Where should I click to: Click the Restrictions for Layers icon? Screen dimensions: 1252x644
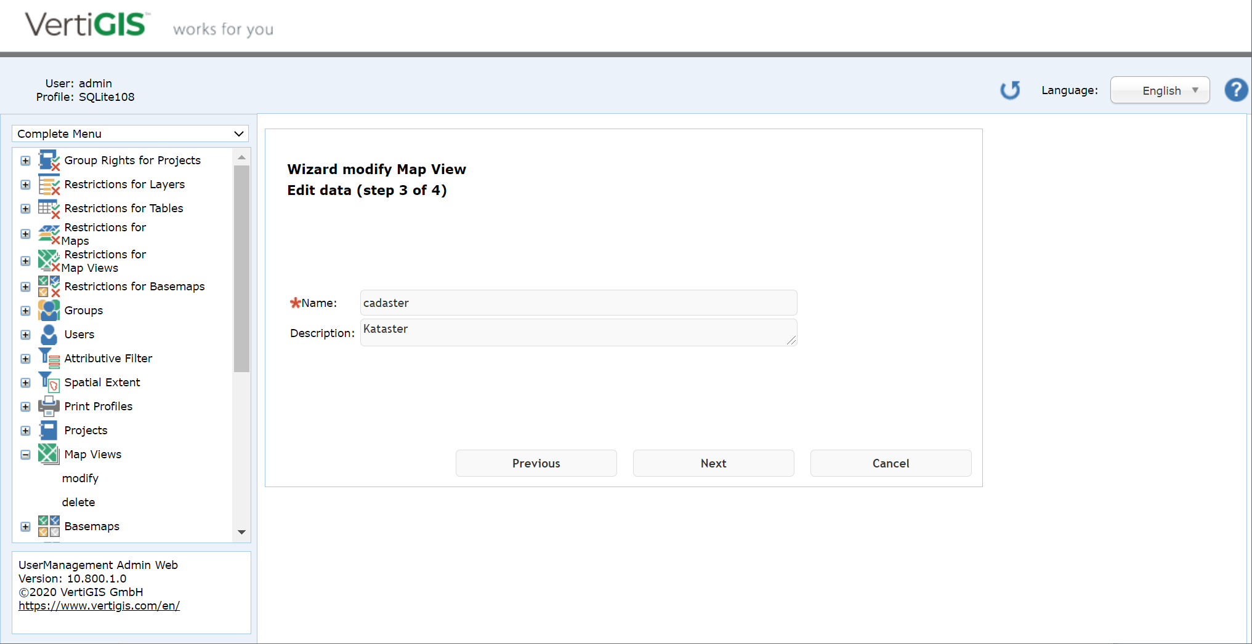pyautogui.click(x=49, y=184)
